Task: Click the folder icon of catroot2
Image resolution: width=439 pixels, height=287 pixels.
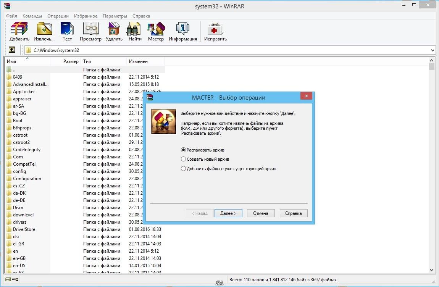Action: [9, 142]
